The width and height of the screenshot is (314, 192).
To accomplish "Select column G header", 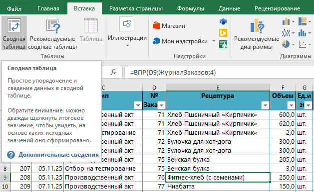I will (304, 88).
